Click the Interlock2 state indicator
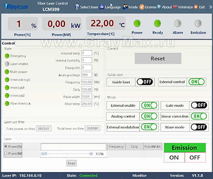This screenshot has height=179, width=213. click(x=7, y=96)
